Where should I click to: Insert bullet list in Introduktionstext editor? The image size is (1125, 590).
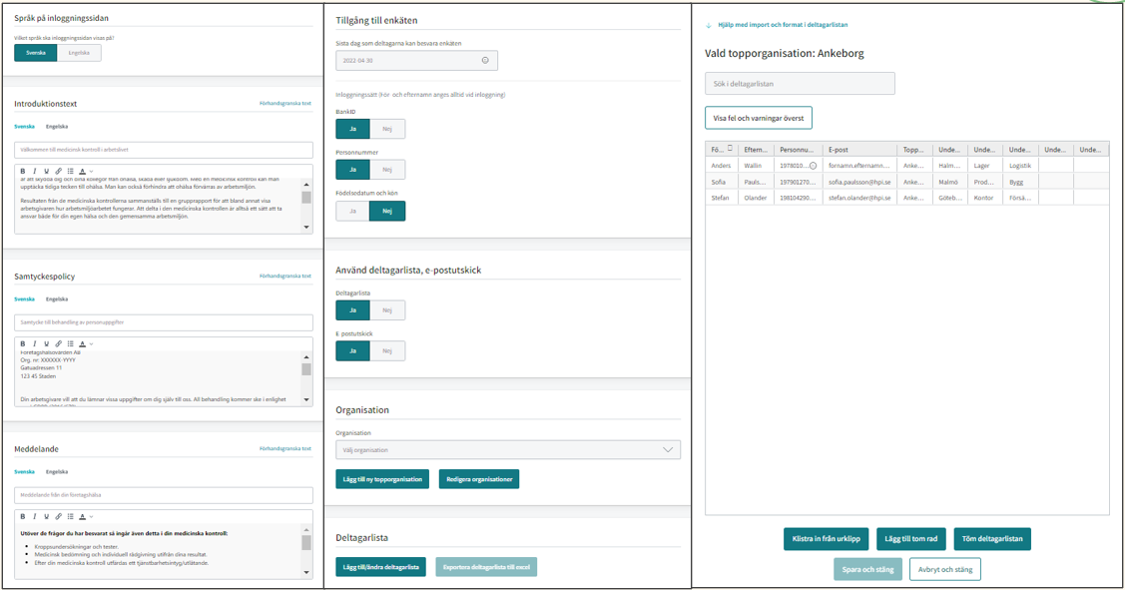70,172
